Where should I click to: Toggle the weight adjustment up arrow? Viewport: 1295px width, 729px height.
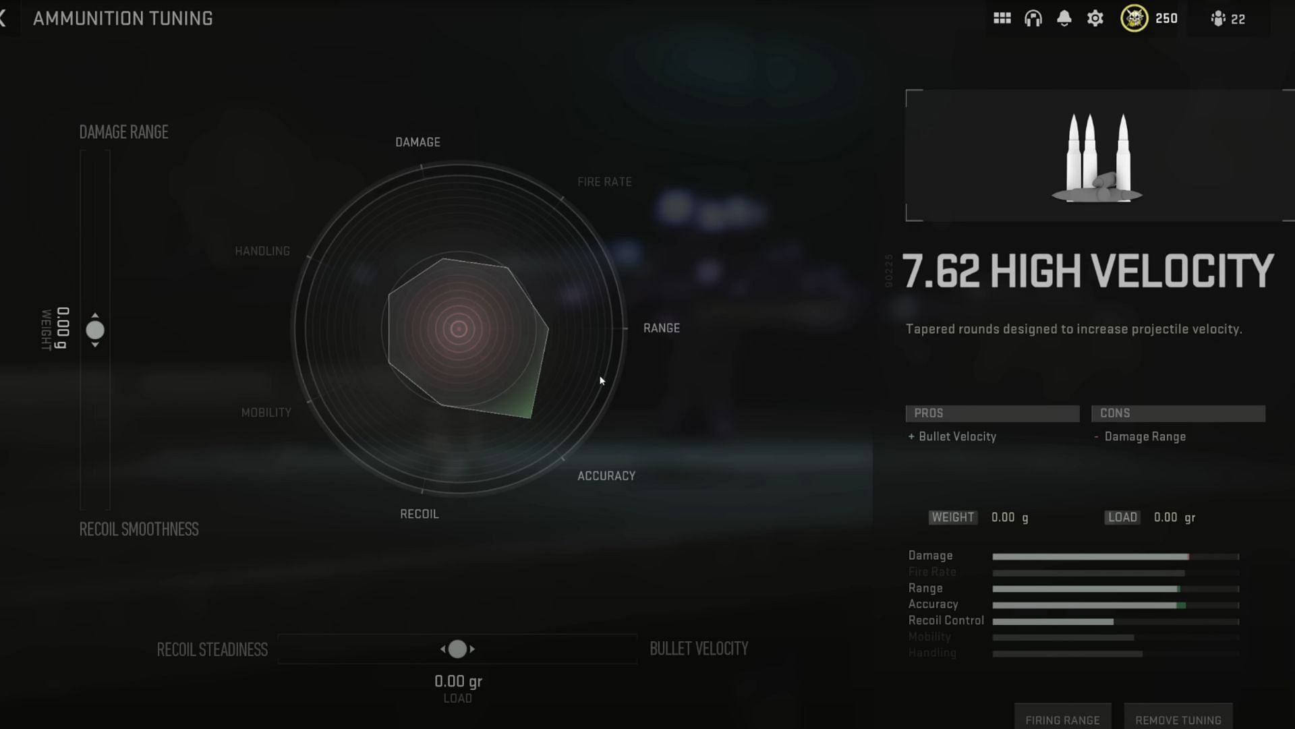(x=95, y=316)
